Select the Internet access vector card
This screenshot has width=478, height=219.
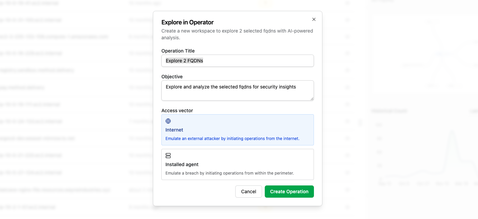point(237,130)
